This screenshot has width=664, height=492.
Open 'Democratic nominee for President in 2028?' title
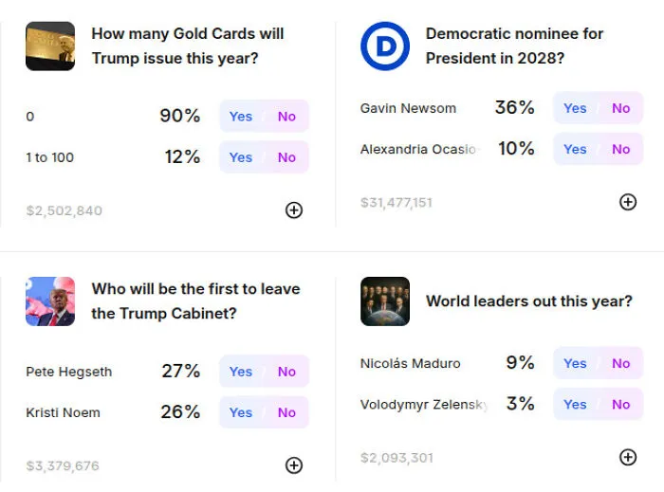(x=514, y=46)
